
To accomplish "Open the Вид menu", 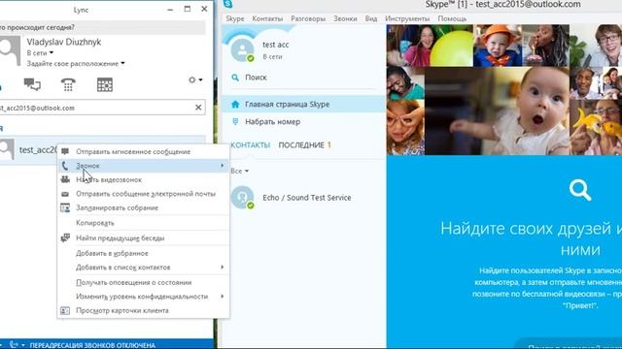I will tap(371, 18).
